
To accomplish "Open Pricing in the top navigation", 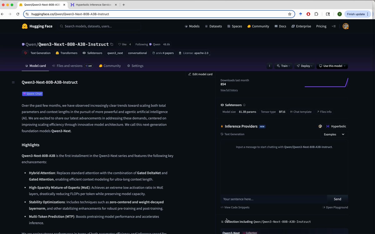I will (321, 26).
